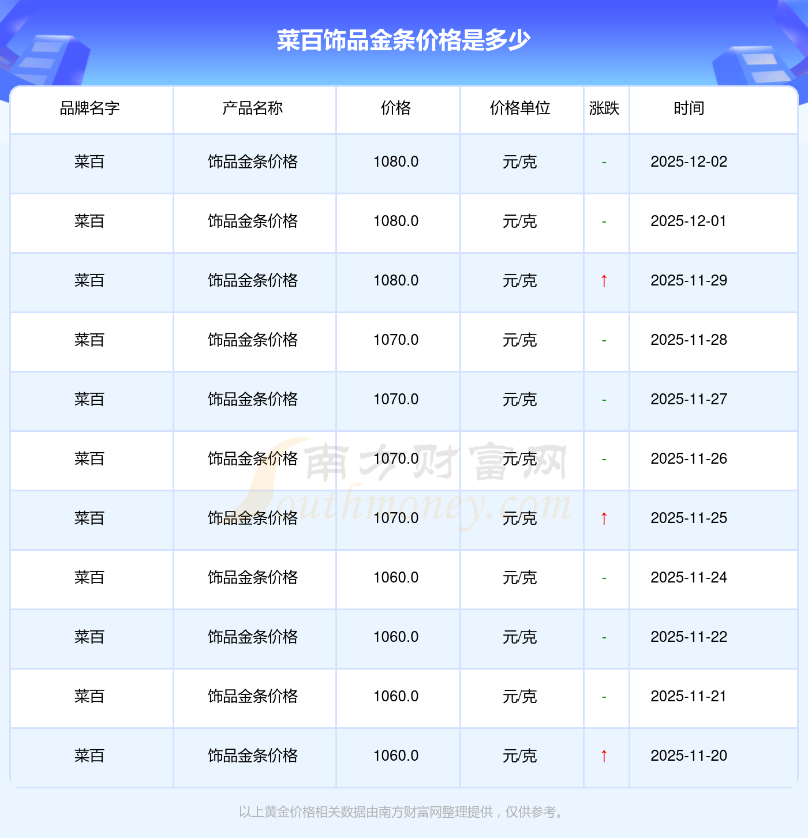Click the date 2025-12-02
The height and width of the screenshot is (838, 808).
(689, 162)
